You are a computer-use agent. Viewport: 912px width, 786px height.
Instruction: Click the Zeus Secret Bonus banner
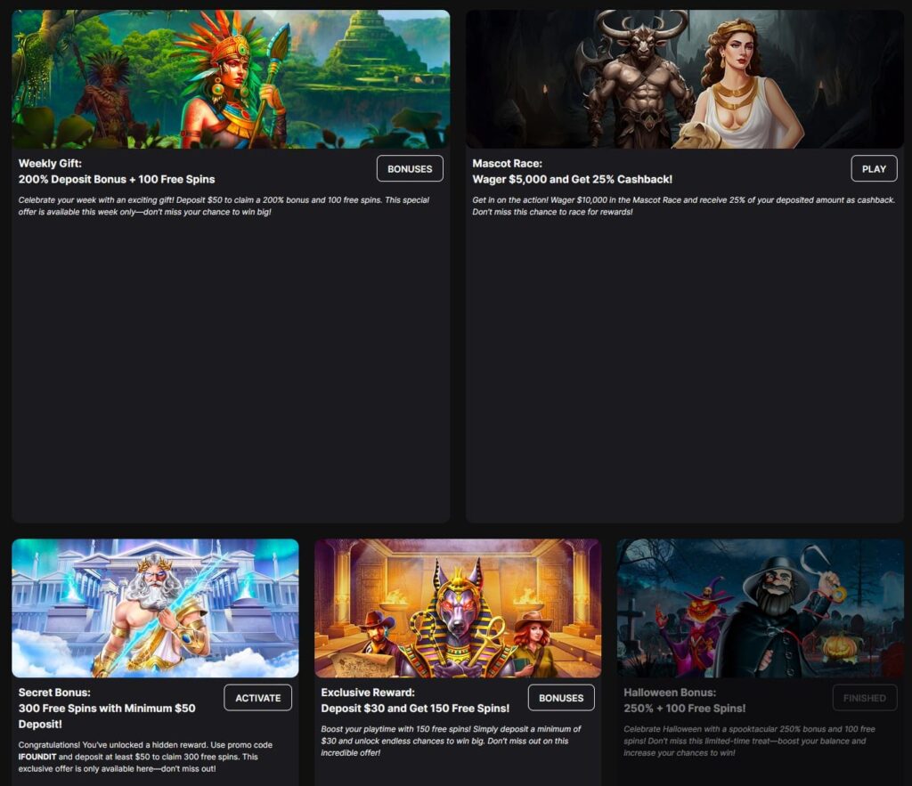click(155, 608)
